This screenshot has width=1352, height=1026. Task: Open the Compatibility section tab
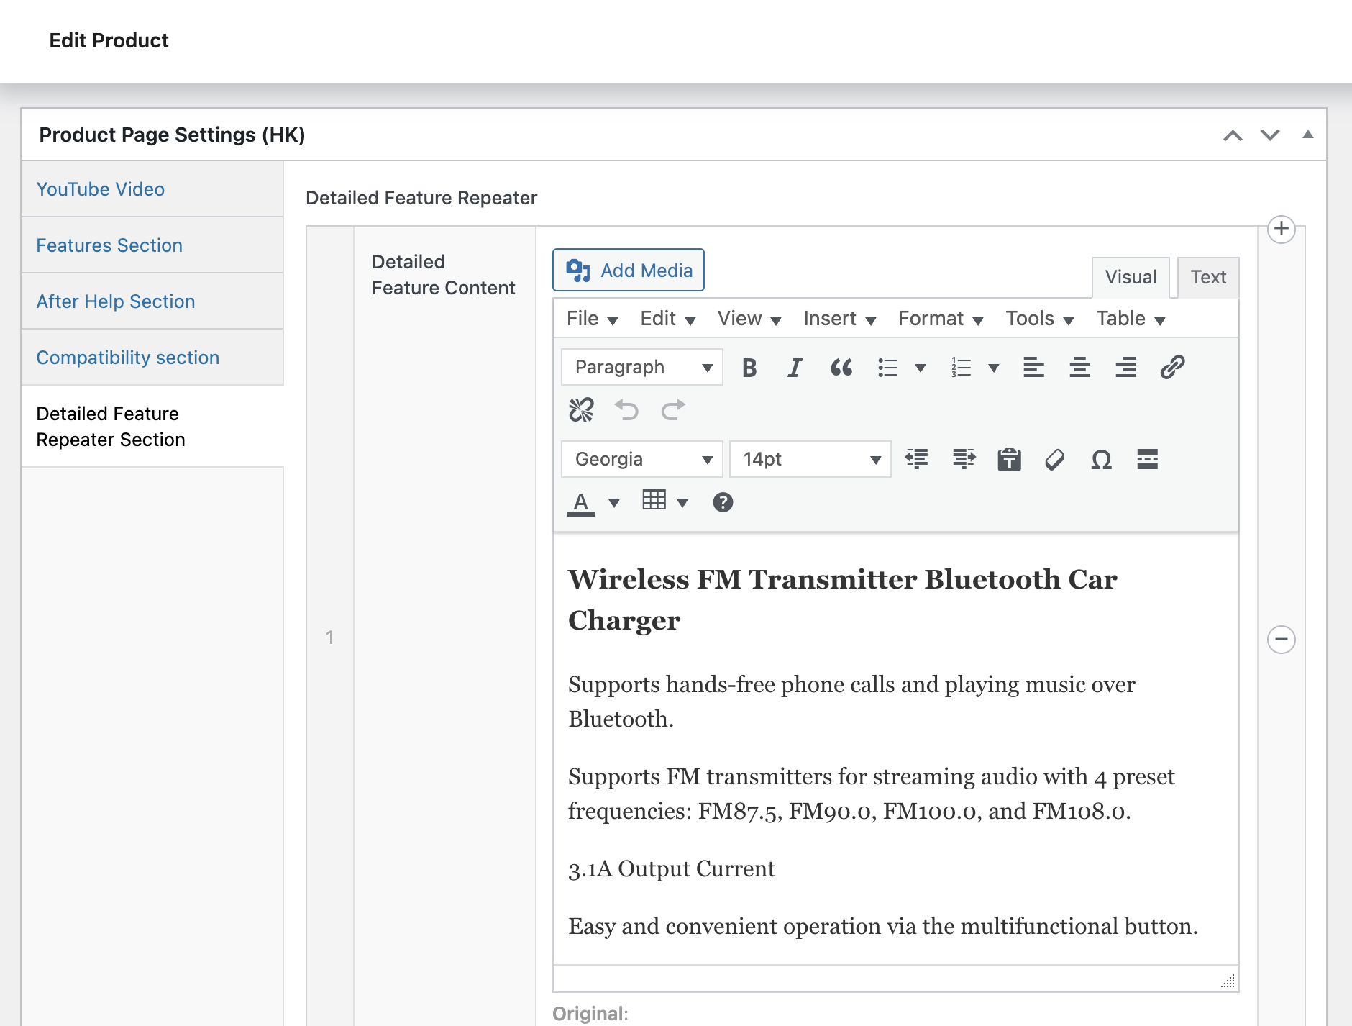[x=152, y=358]
